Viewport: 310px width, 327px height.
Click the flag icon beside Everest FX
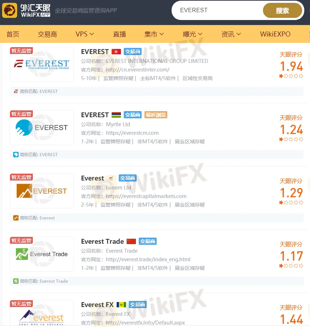[121, 304]
